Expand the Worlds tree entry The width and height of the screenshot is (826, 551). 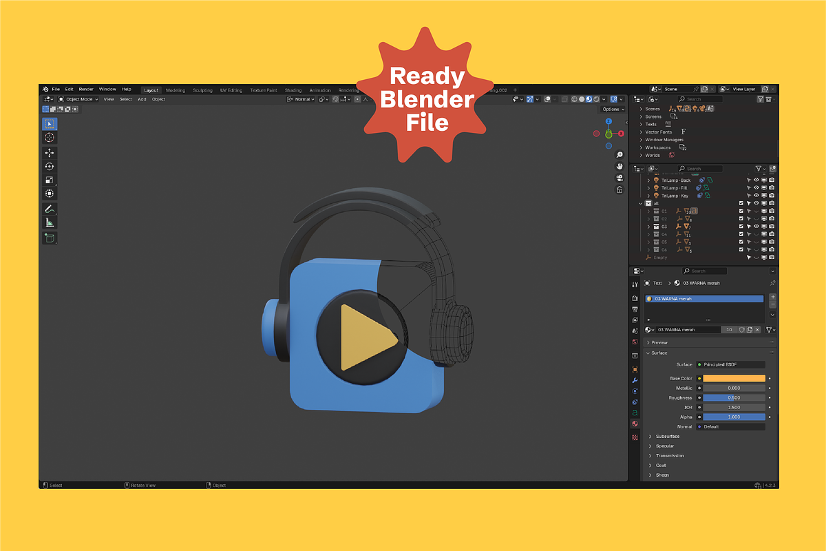tap(641, 155)
